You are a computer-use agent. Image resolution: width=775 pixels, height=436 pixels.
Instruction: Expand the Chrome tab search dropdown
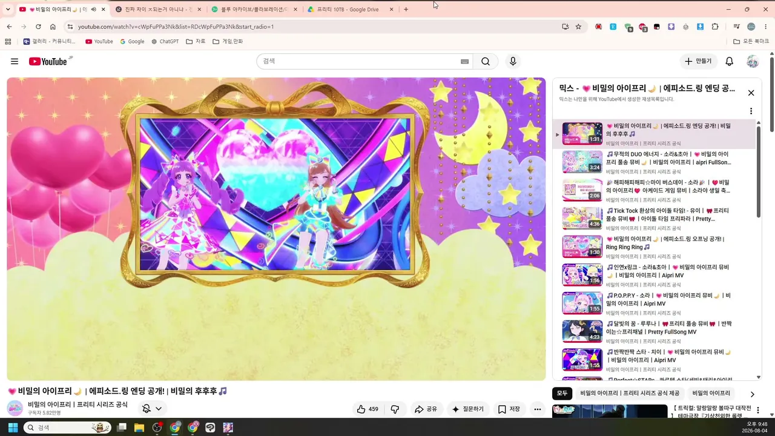tap(8, 10)
